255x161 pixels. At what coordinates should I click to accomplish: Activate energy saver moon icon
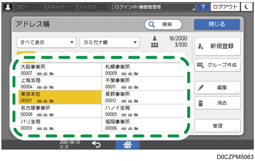(x=247, y=7)
